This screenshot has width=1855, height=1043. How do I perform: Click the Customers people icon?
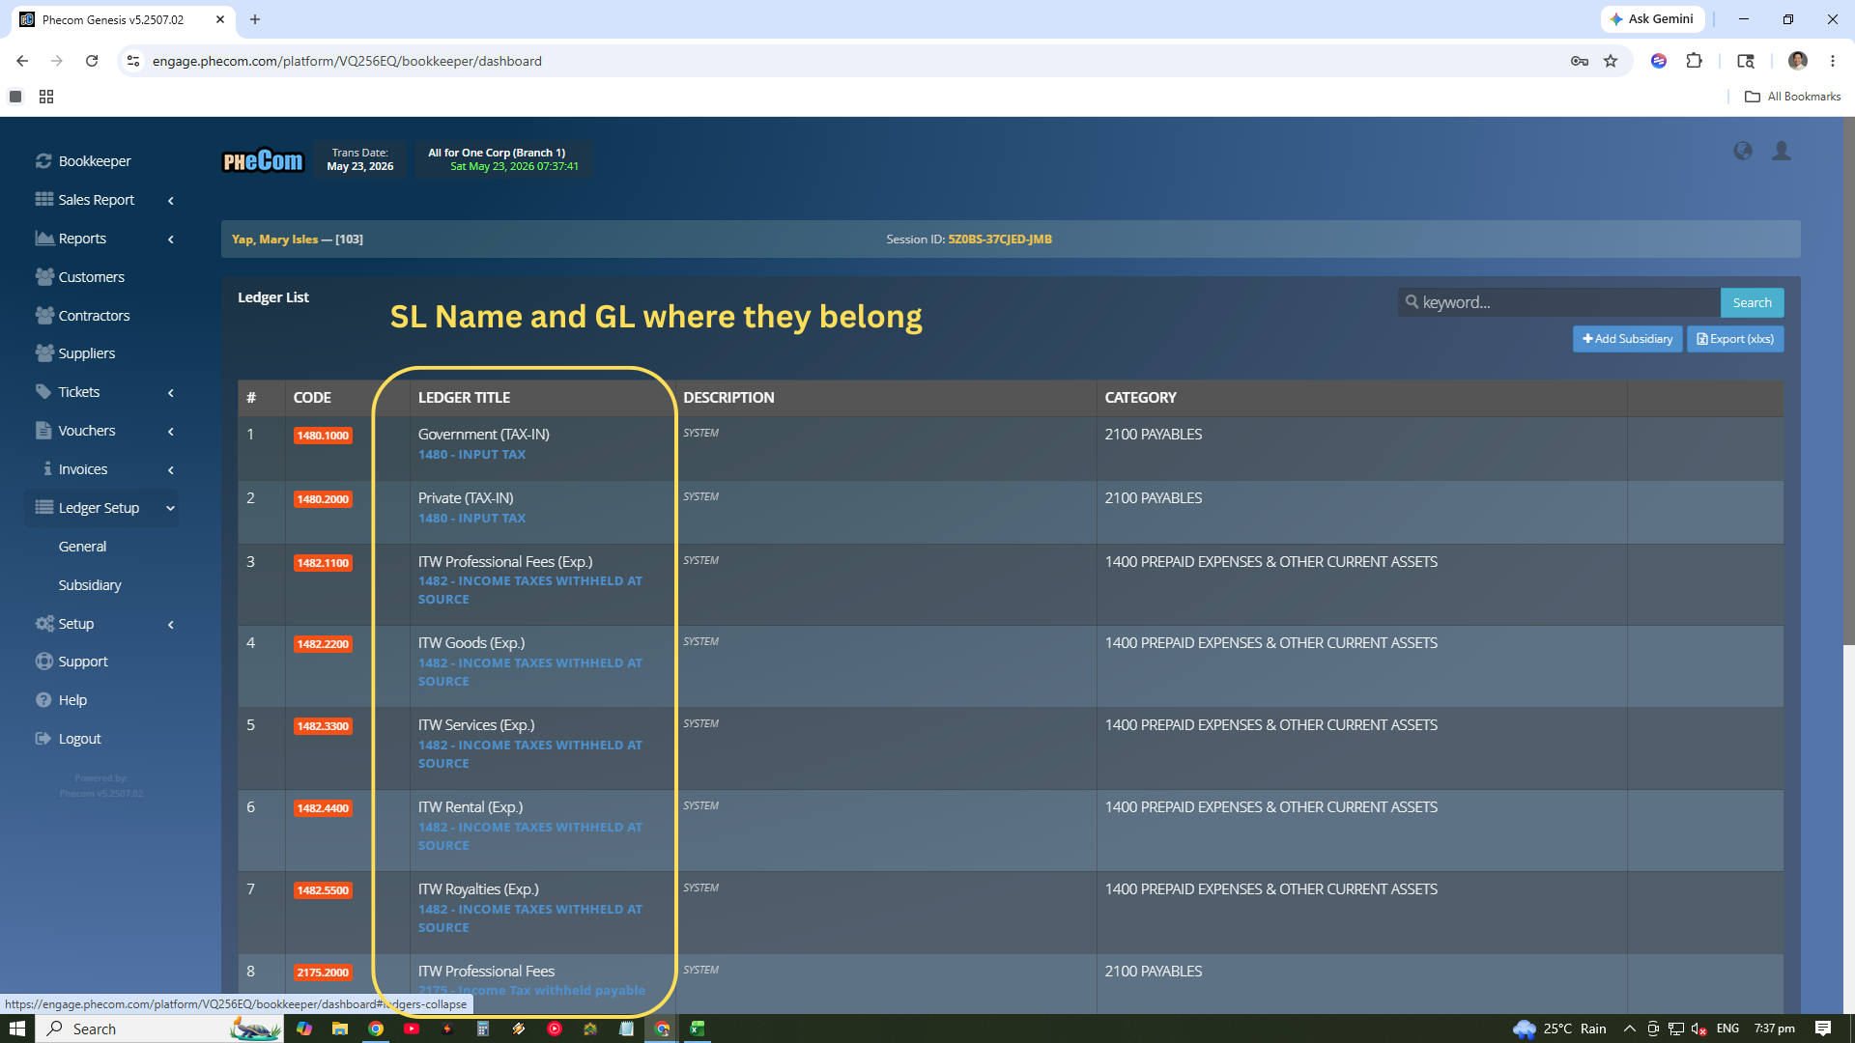point(43,277)
